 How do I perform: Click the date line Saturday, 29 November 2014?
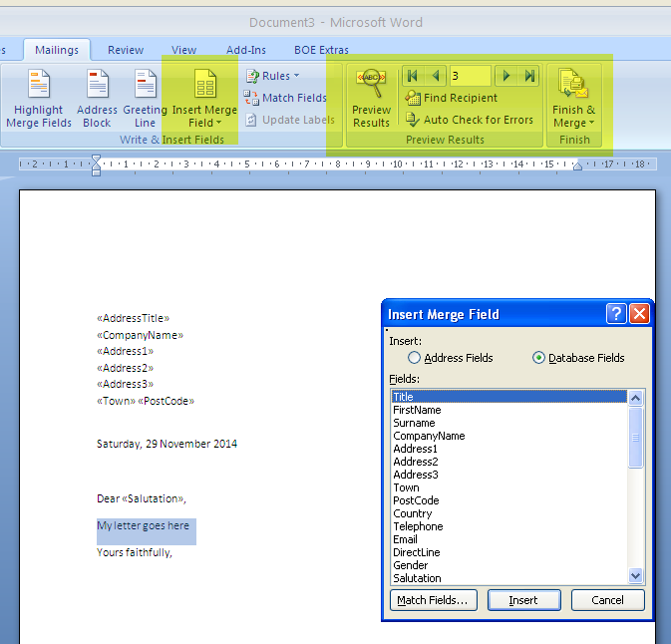(x=167, y=444)
